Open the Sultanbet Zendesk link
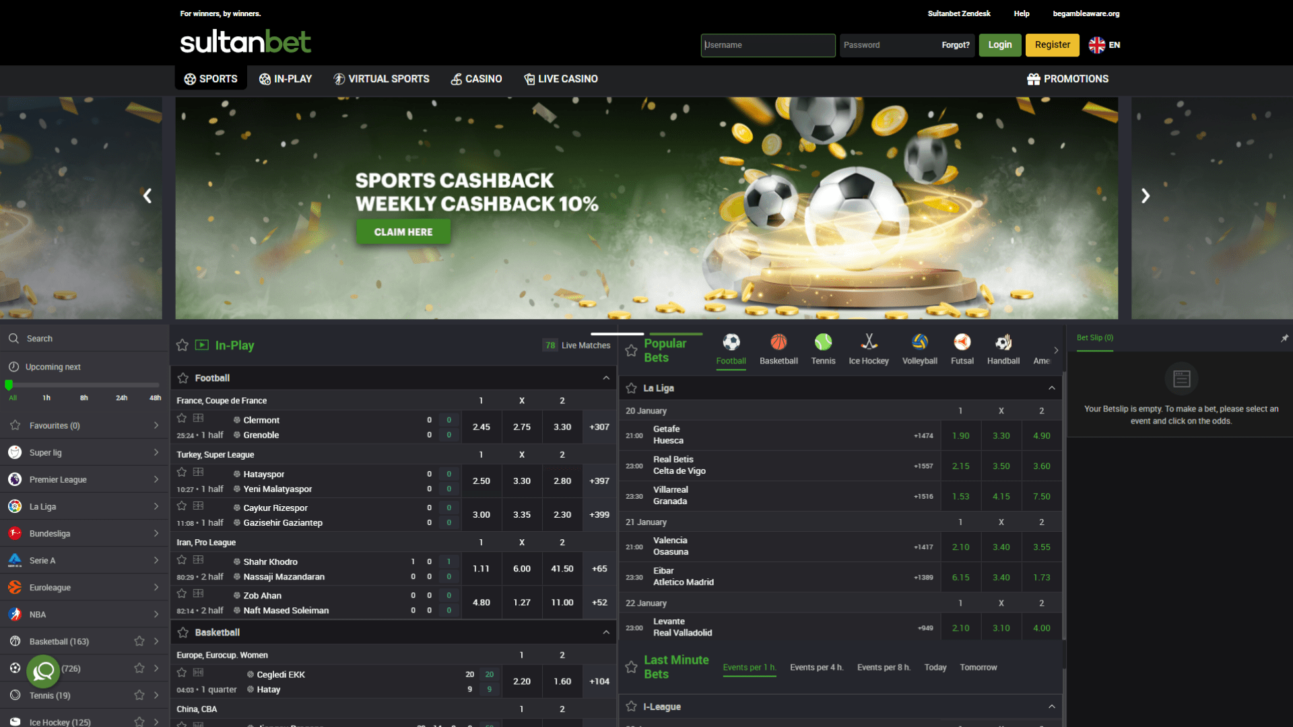 point(959,13)
